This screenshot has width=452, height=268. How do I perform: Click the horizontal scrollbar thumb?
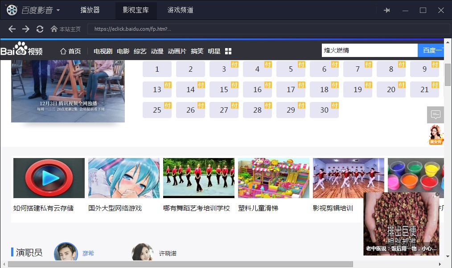181,264
